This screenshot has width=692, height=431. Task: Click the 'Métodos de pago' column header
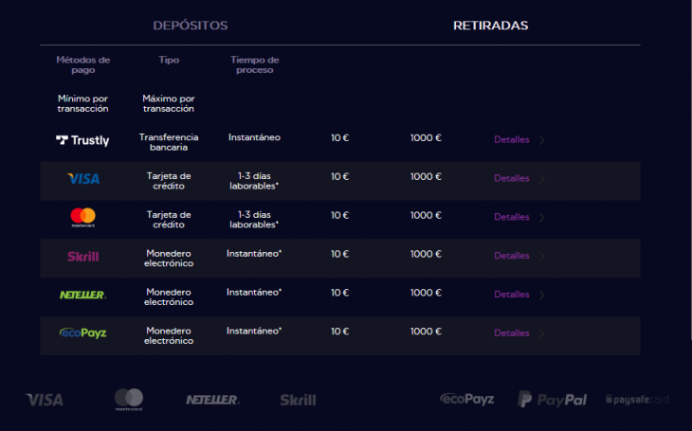coord(83,64)
